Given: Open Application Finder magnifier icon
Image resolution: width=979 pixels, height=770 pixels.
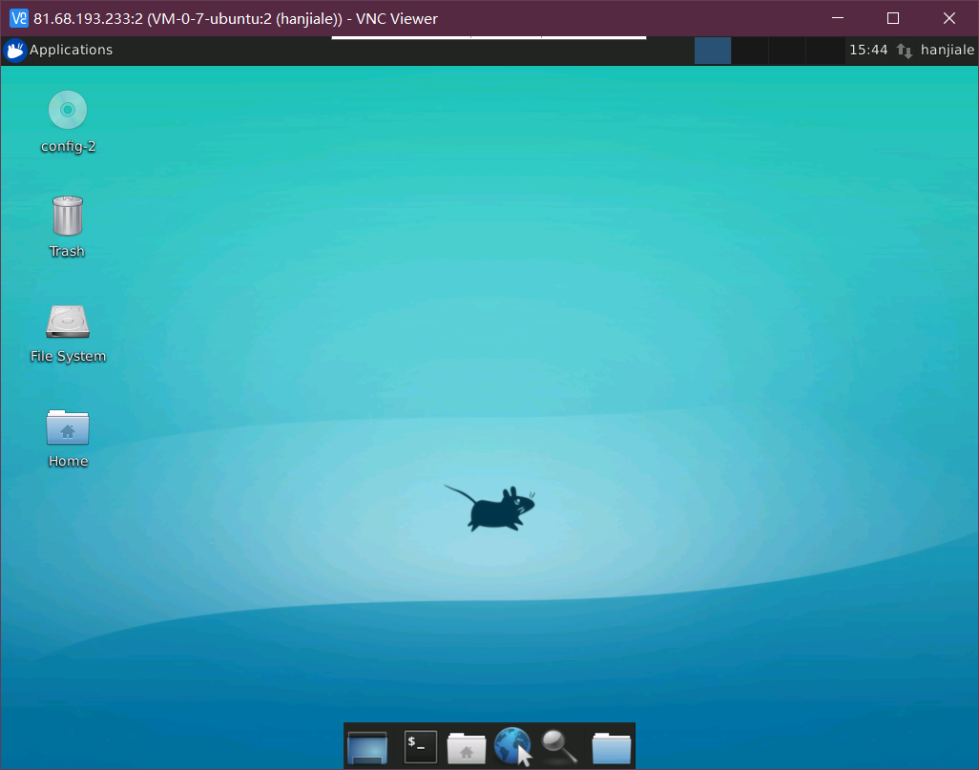Looking at the screenshot, I should 559,746.
